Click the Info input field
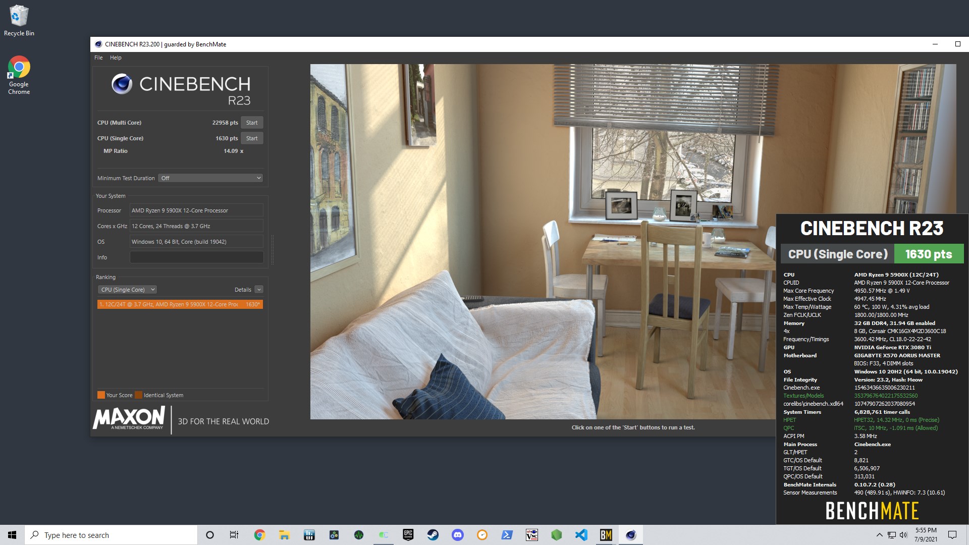This screenshot has height=545, width=969. [x=196, y=257]
